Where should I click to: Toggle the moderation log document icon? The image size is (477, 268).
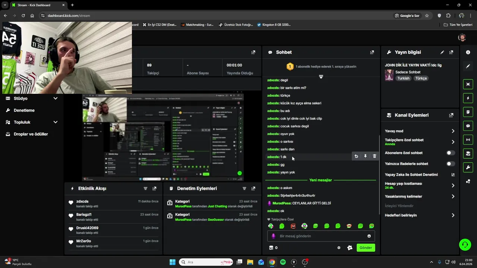[468, 112]
